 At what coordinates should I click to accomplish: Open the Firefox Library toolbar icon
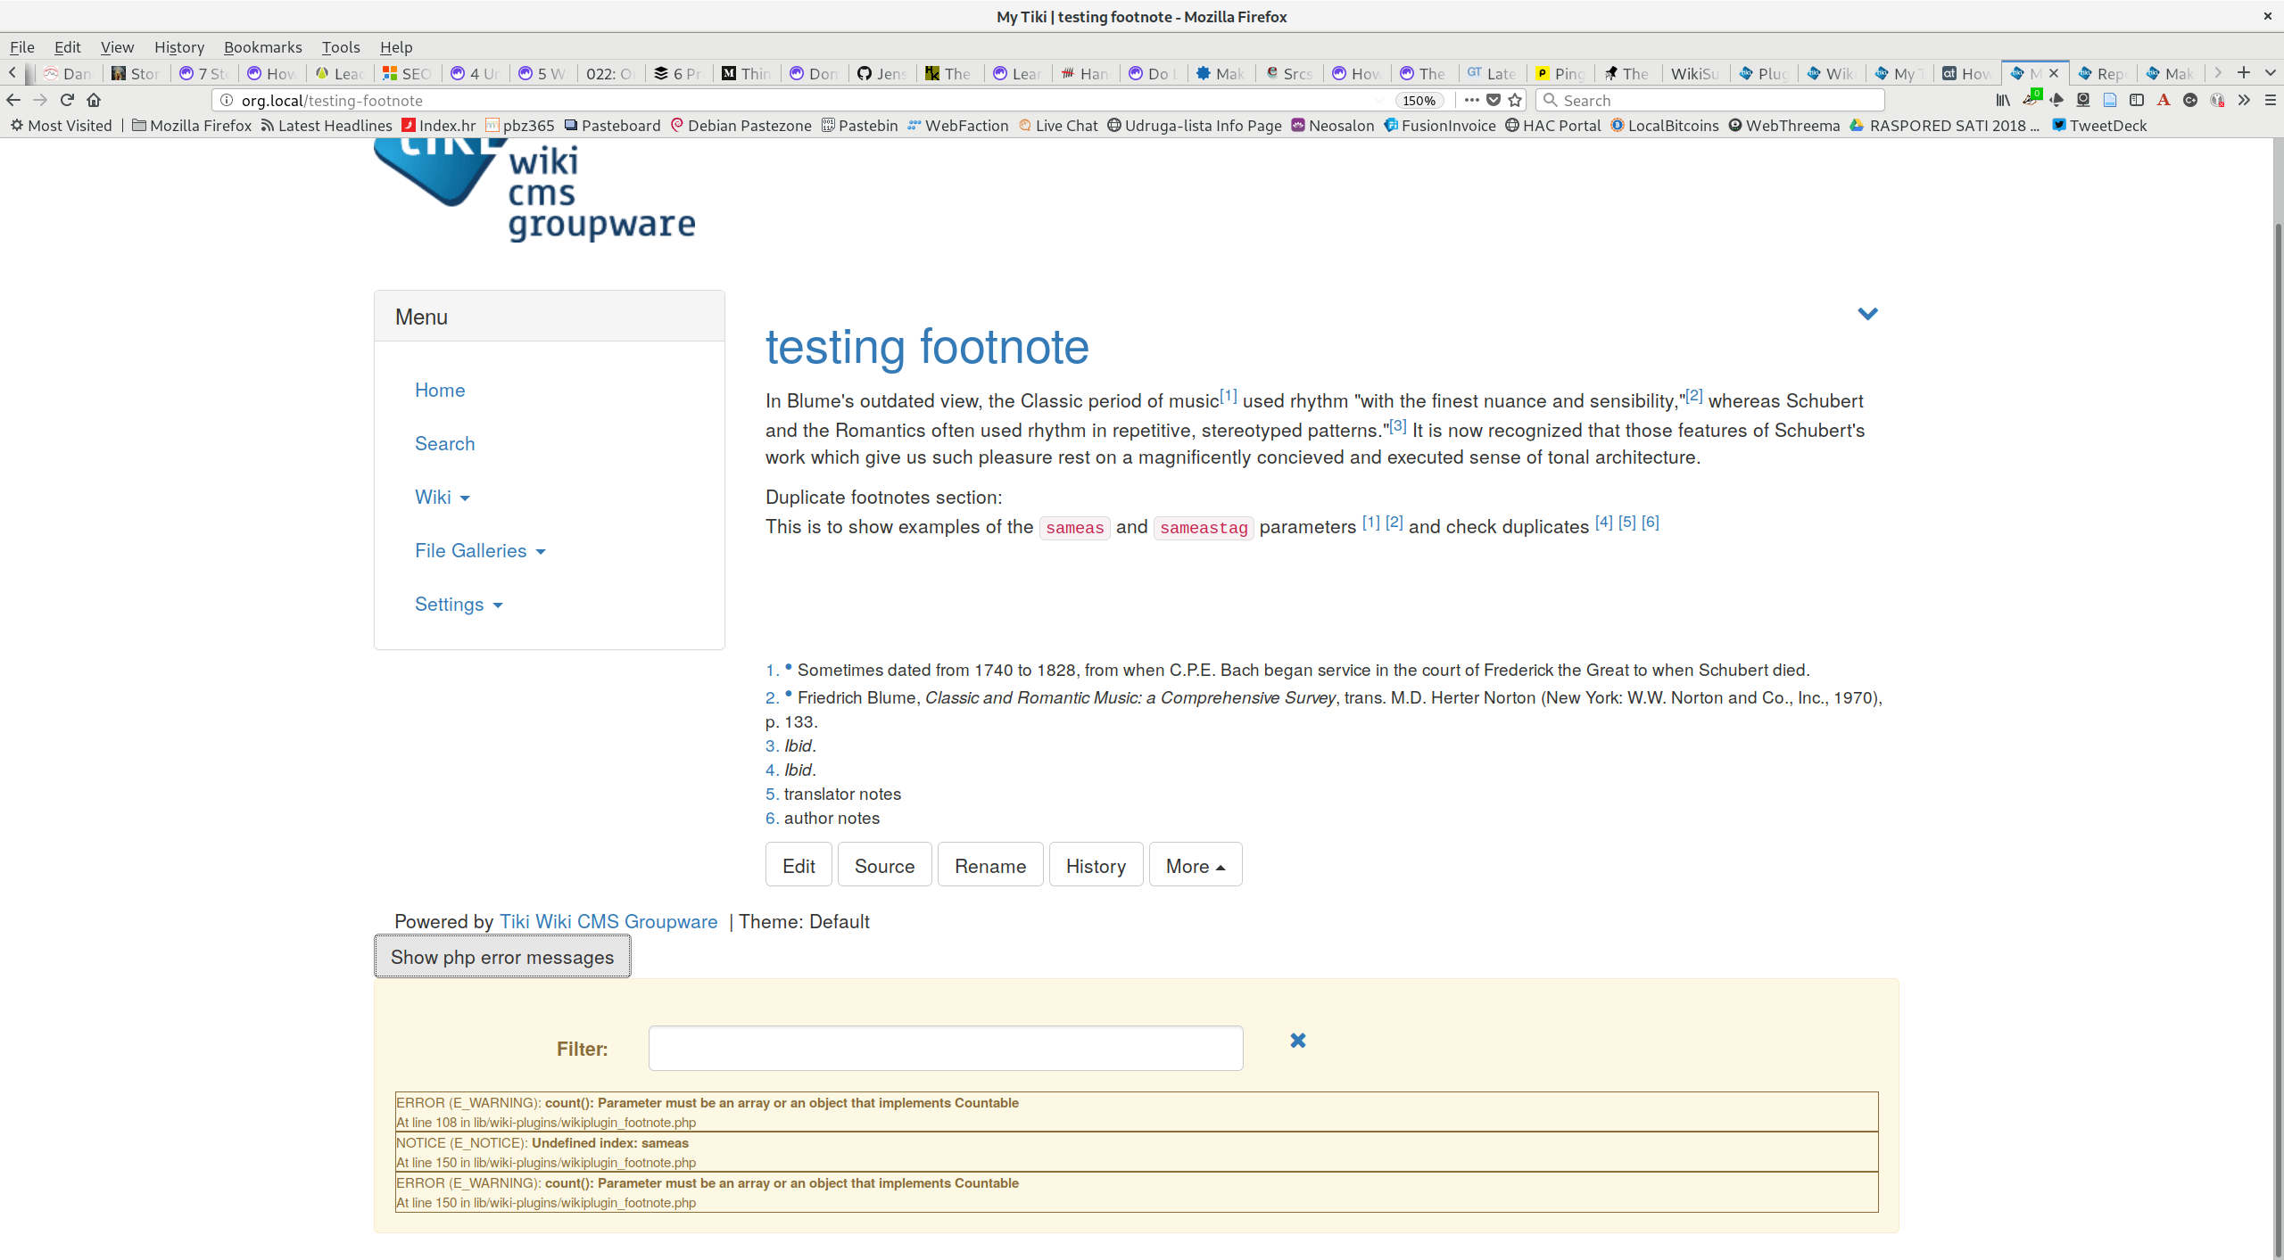(x=2003, y=100)
